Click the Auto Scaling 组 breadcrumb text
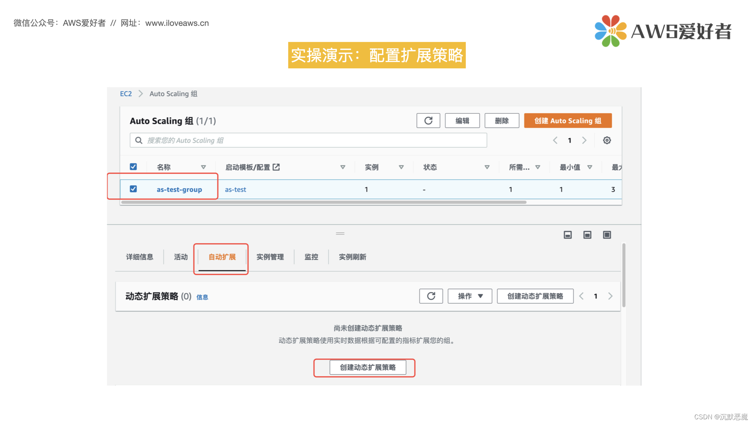 [x=174, y=94]
